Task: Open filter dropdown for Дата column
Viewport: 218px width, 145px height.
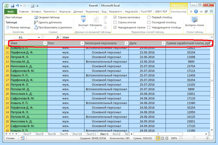Action: [x=163, y=43]
